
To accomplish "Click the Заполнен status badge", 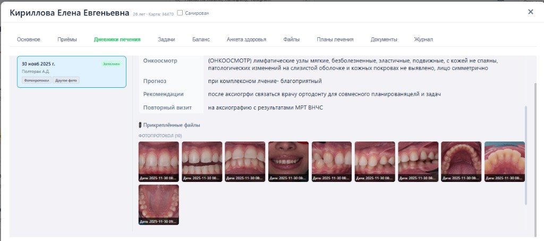I will [112, 64].
